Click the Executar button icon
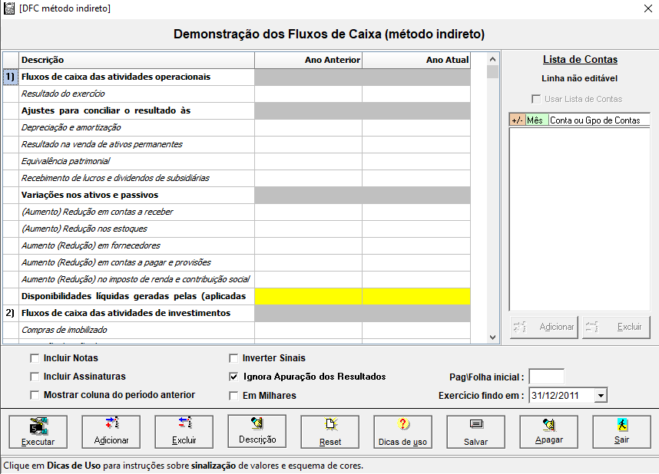The image size is (659, 474). (38, 426)
